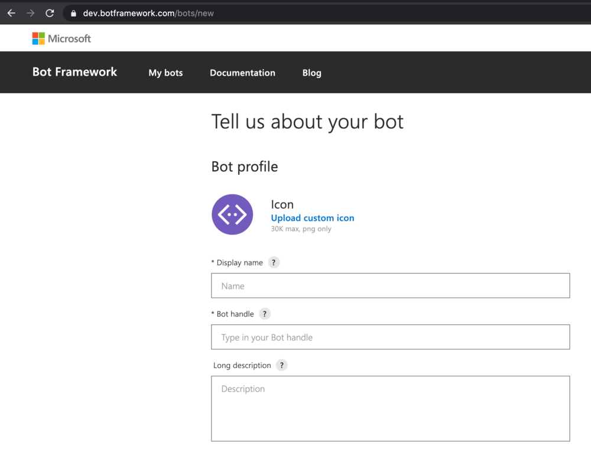The width and height of the screenshot is (591, 466).
Task: Click the lock icon in address bar
Action: coord(73,14)
